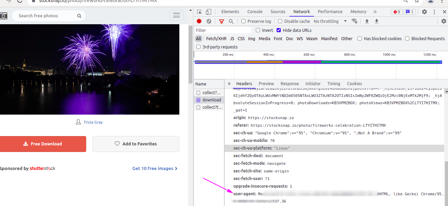Filter requests by Doc type
Image resolution: width=448 pixels, height=206 pixels.
[x=290, y=38]
